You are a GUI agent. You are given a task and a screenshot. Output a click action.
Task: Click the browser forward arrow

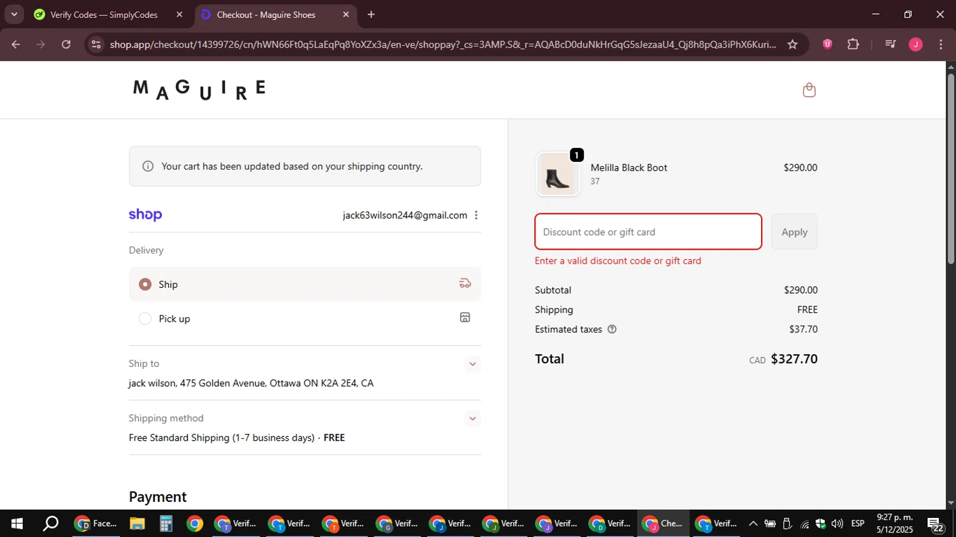point(41,45)
